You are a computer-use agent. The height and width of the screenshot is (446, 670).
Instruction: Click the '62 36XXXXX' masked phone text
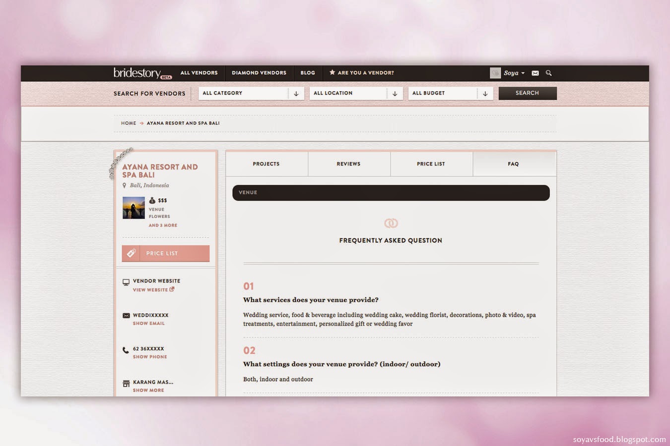point(148,349)
